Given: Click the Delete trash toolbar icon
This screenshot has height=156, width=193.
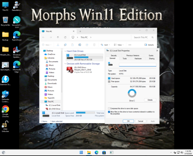Looking at the screenshot, I should point(94,45).
